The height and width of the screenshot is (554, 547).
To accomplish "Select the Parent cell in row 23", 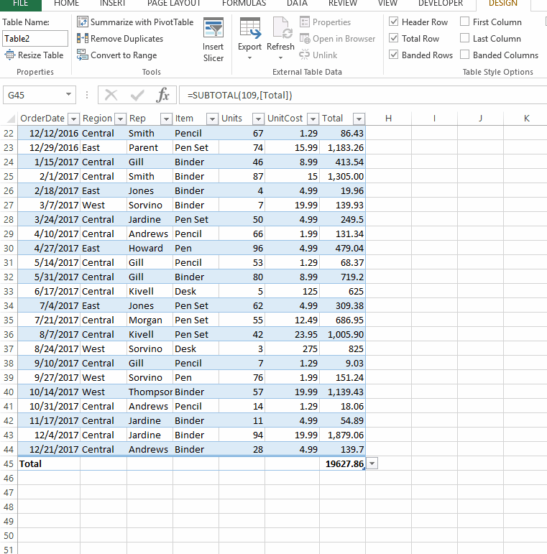I will (x=150, y=147).
